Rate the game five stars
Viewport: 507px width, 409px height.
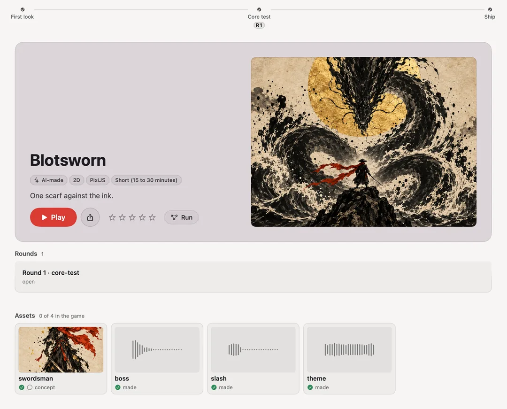152,217
